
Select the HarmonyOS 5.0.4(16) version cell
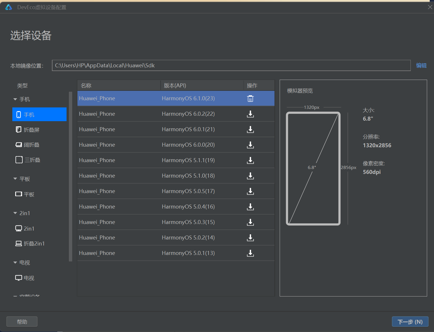click(x=188, y=207)
